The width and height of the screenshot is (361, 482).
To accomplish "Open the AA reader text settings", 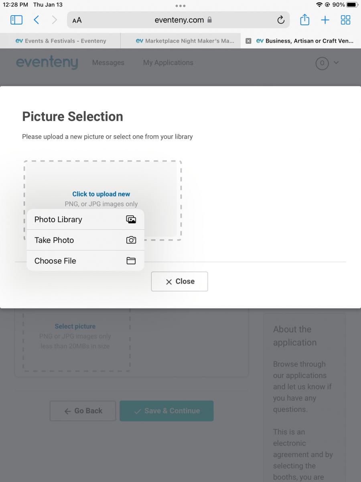I will coord(77,20).
